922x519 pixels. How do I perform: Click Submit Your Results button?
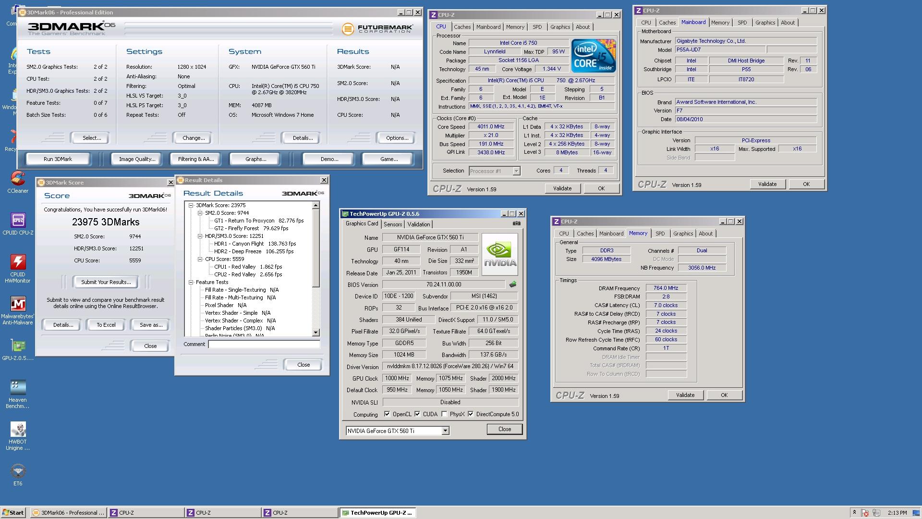pos(106,282)
